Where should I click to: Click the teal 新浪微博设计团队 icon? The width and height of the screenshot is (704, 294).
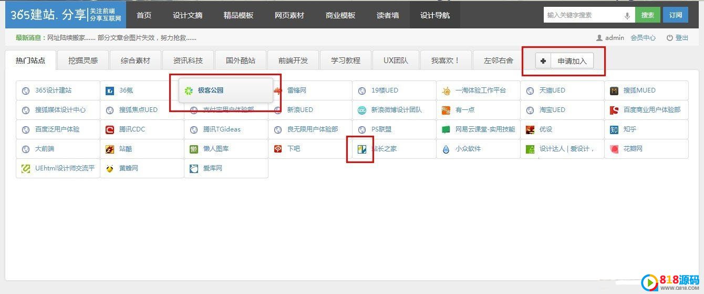click(x=362, y=110)
